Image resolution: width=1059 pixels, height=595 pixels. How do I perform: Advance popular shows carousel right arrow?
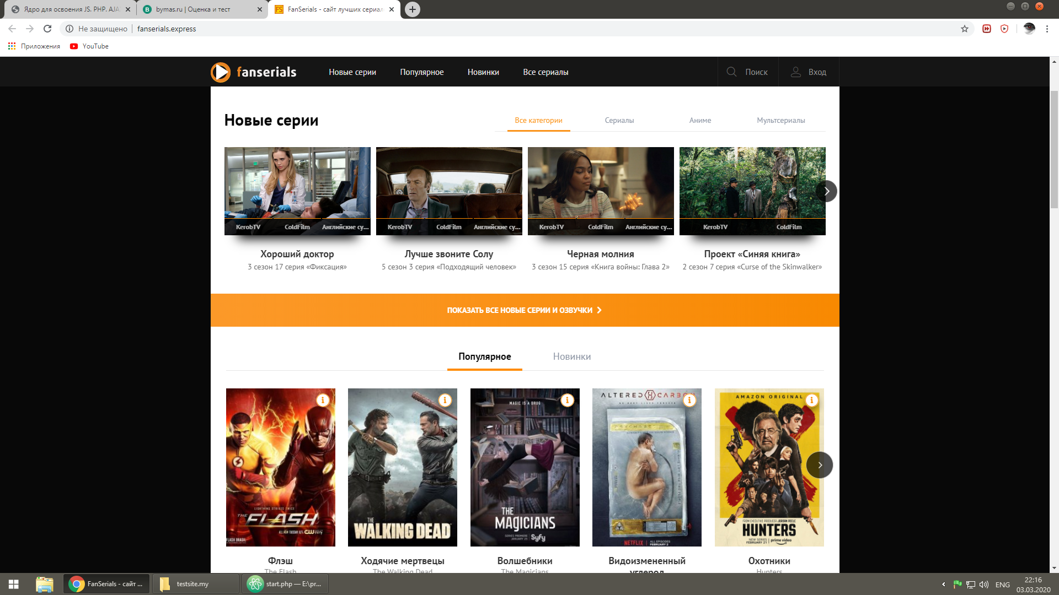[819, 465]
